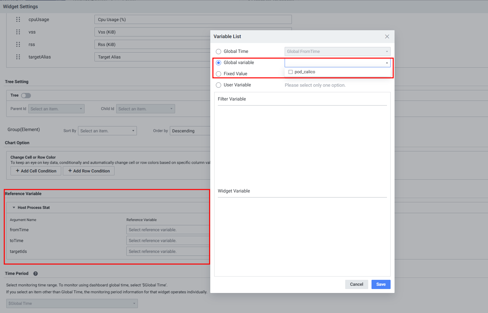Click the drag handle beside targetAlias
Screen dimensions: 488x313
point(18,57)
